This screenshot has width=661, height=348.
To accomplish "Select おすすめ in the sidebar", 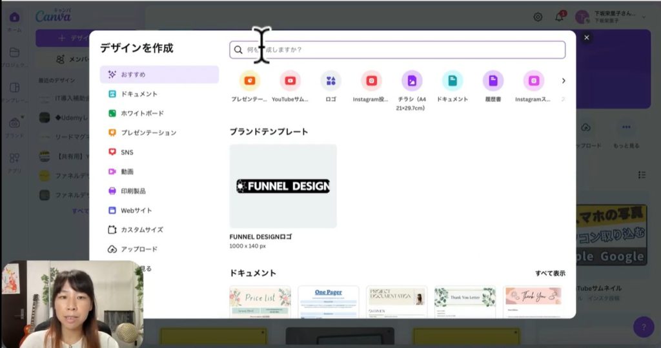I will point(159,74).
